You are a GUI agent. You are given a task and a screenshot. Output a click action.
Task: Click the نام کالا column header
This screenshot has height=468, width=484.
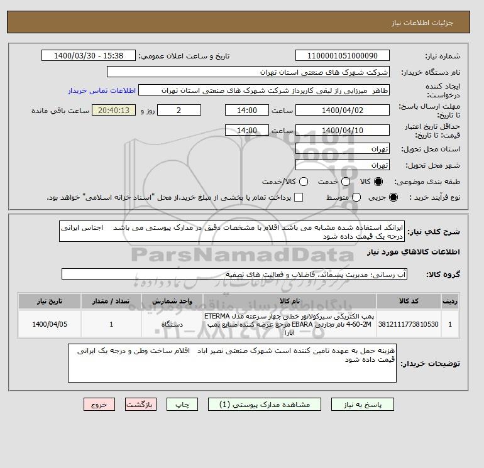[290, 301]
